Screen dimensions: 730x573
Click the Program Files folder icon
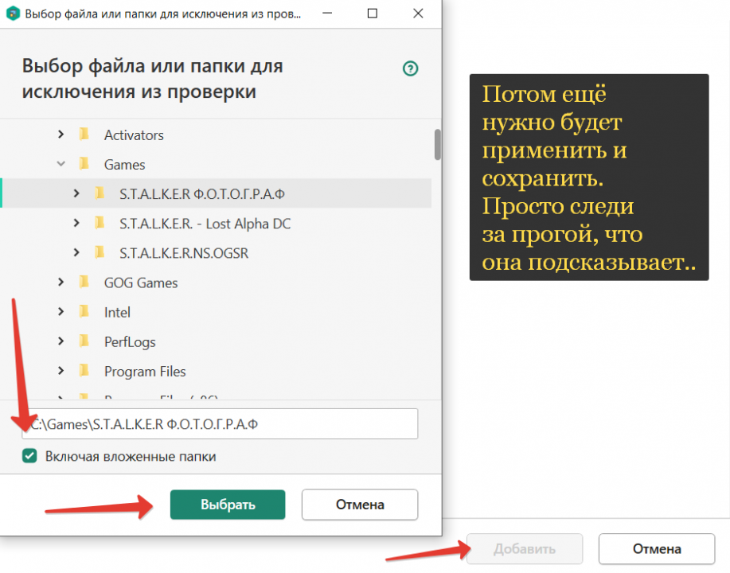pos(84,371)
